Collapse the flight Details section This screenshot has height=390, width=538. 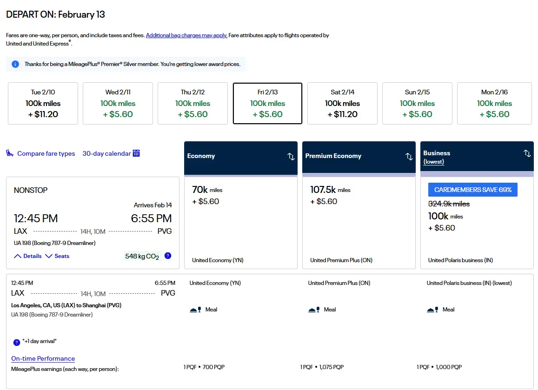click(28, 256)
